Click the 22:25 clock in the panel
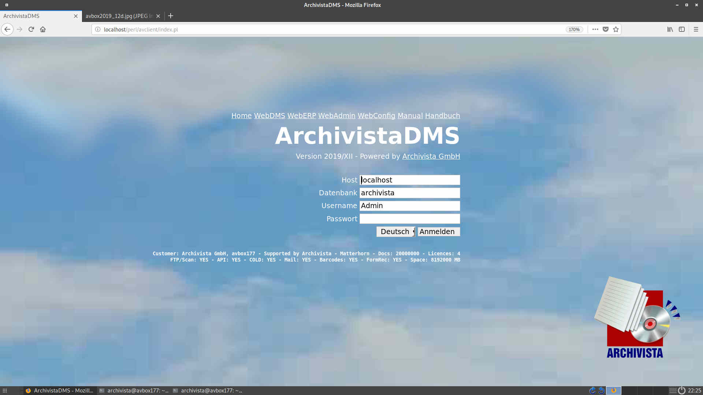This screenshot has width=703, height=395. (x=694, y=391)
